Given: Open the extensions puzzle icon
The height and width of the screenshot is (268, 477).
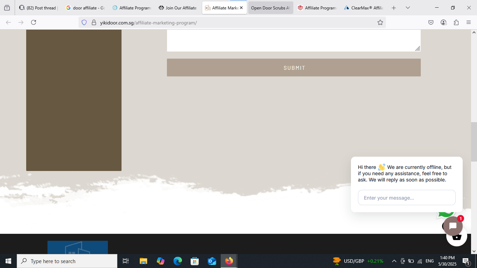Looking at the screenshot, I should point(456,22).
